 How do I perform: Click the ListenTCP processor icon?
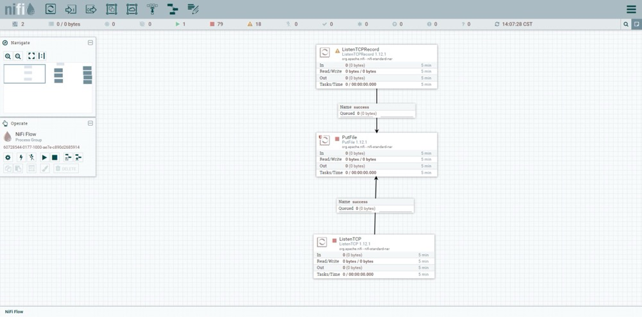pos(322,242)
